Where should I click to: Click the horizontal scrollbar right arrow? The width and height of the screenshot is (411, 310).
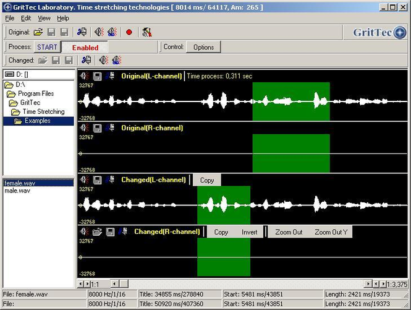point(368,284)
